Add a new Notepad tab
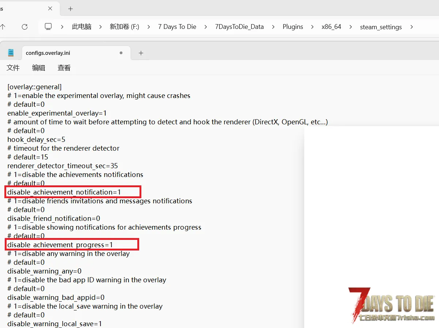The height and width of the screenshot is (328, 439). pos(141,53)
